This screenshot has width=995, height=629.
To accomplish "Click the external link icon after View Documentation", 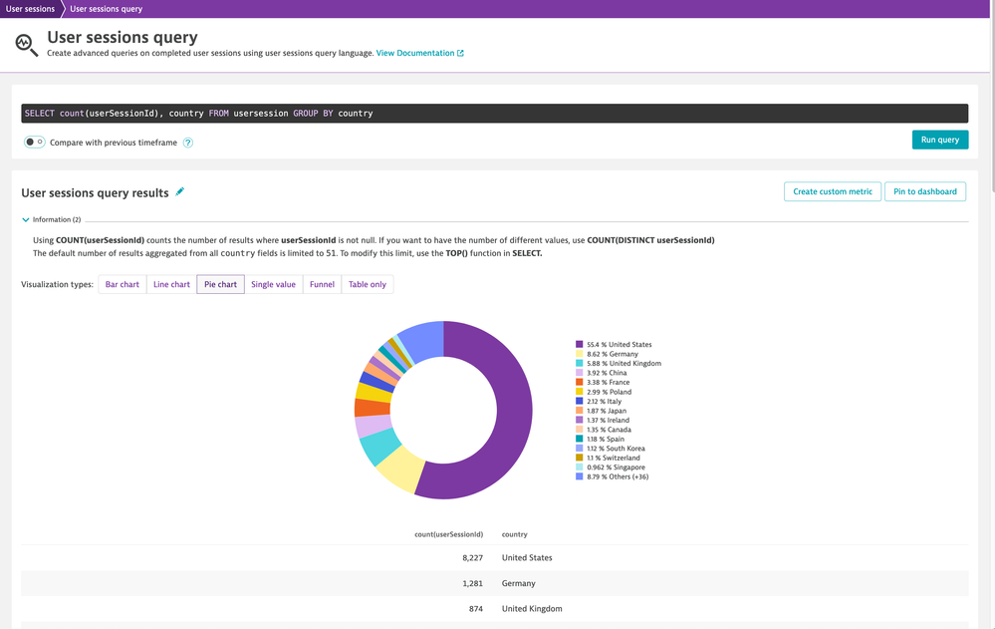I will pos(460,54).
